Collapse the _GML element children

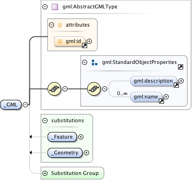tap(25, 104)
